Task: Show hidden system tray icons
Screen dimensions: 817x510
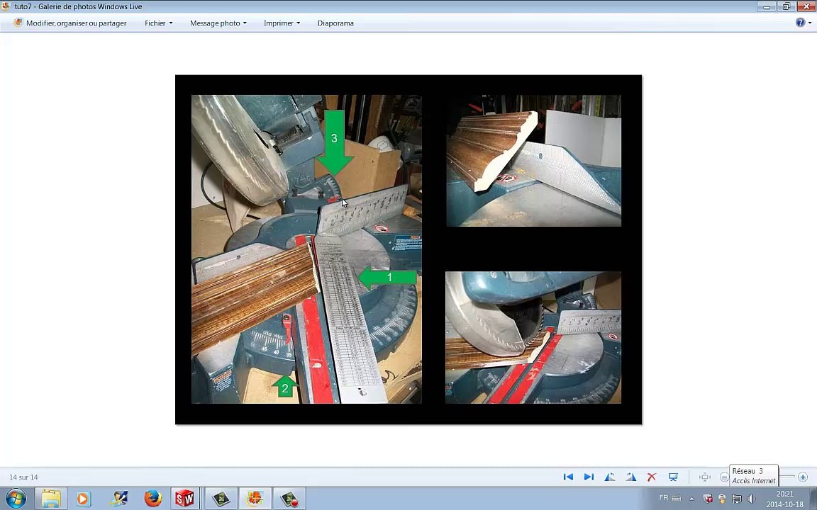Action: point(692,499)
